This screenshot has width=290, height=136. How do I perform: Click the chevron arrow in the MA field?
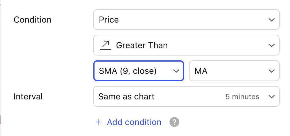(271, 71)
